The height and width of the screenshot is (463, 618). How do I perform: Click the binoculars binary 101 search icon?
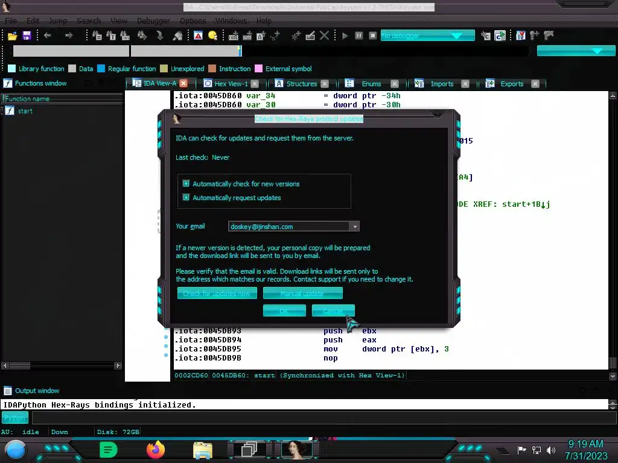tap(125, 36)
